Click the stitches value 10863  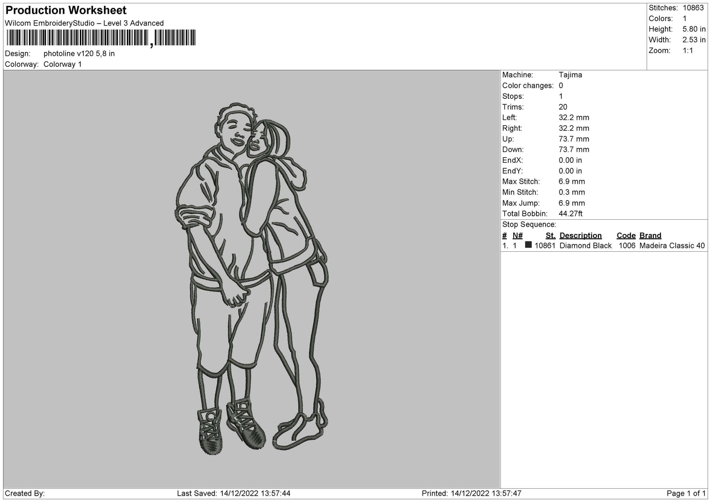tap(693, 8)
